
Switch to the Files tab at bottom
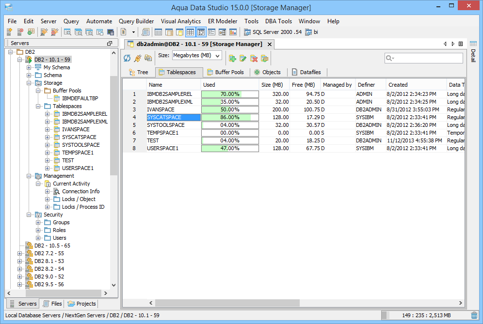click(x=53, y=304)
